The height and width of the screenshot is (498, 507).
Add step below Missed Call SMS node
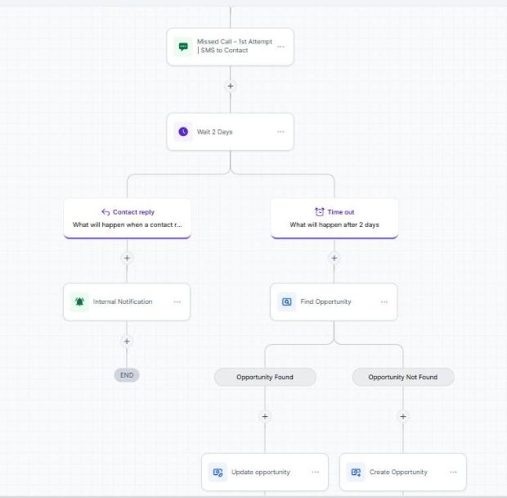click(231, 86)
